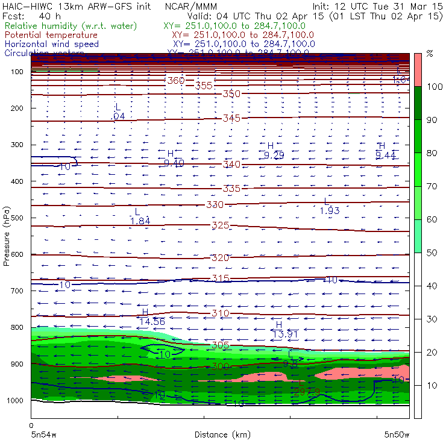This screenshot has width=446, height=446.
Task: Click the blue 'Horizontal wind speed' legend entry
Action: tap(52, 44)
